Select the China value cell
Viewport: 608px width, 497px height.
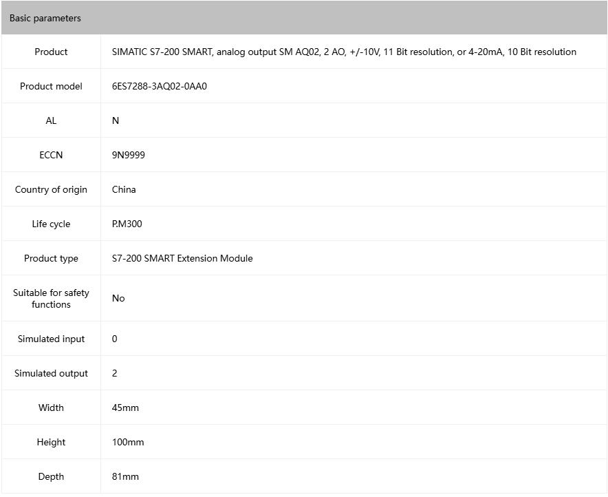tap(124, 189)
